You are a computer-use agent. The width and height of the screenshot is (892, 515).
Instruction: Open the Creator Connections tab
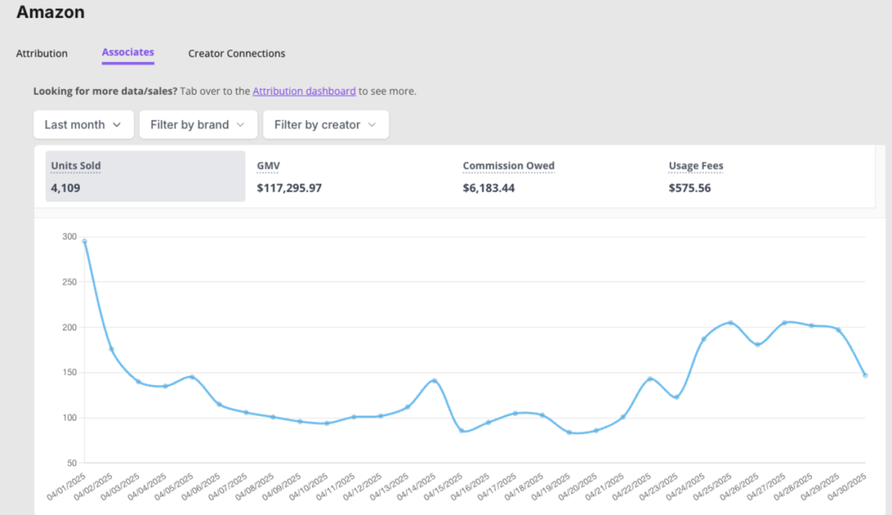click(x=236, y=54)
